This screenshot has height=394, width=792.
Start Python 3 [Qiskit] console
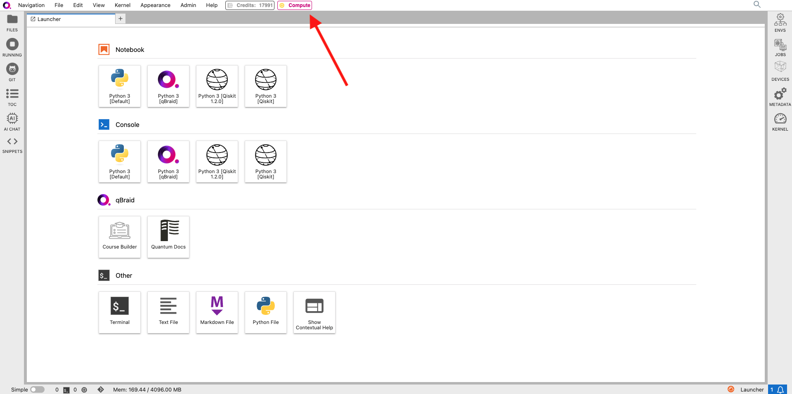[266, 162]
